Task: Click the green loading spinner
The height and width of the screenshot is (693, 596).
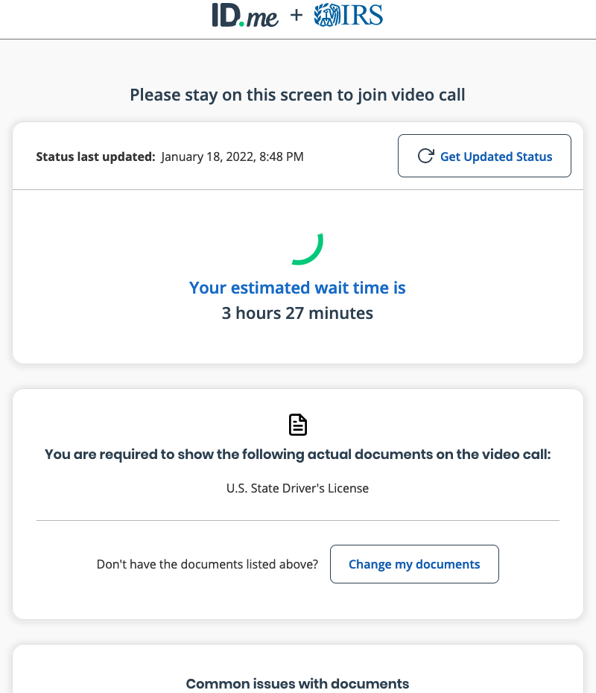Action: coord(308,249)
